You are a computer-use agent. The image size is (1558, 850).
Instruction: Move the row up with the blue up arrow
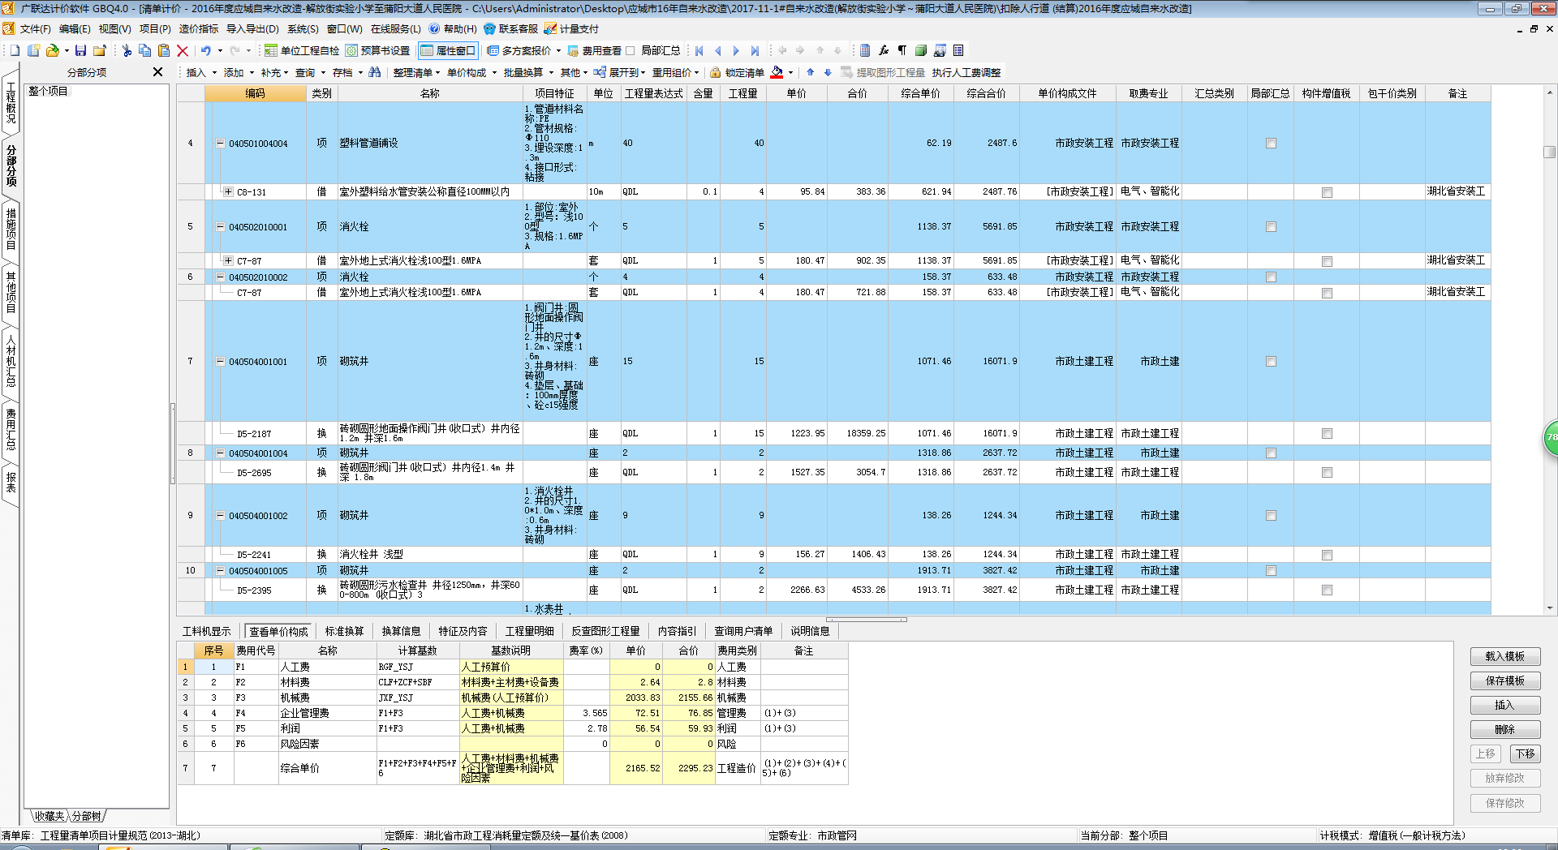tap(810, 72)
